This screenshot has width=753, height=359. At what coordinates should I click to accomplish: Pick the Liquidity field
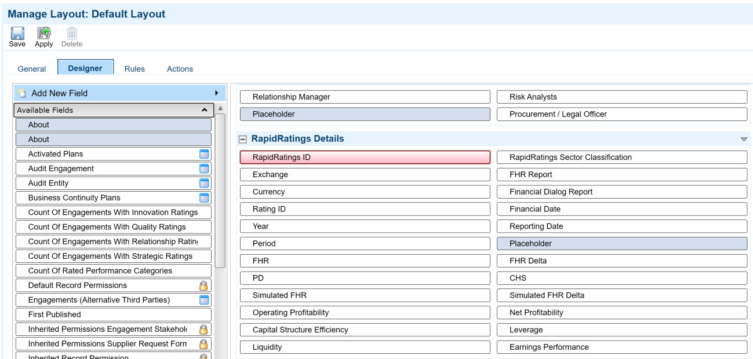point(365,347)
